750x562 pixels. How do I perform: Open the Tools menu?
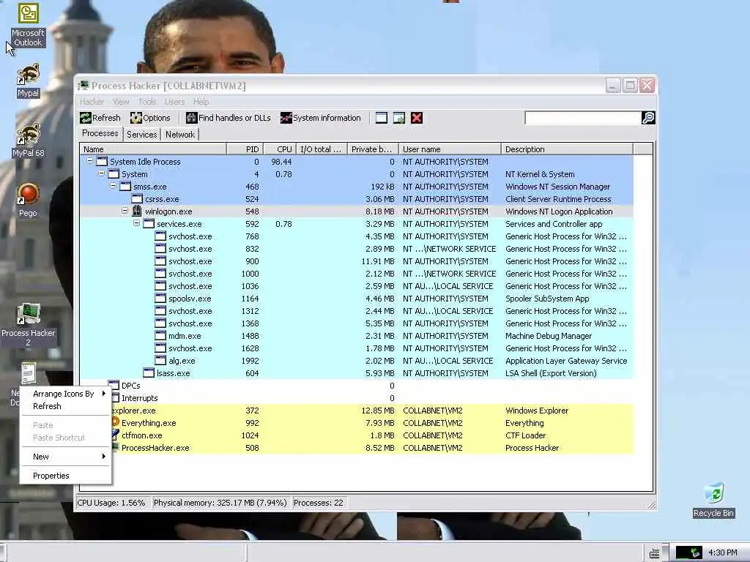[x=146, y=102]
